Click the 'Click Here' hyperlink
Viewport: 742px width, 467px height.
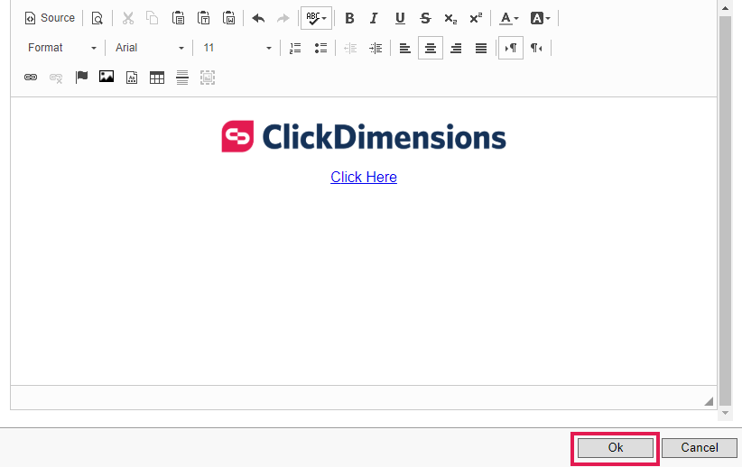[x=364, y=177]
